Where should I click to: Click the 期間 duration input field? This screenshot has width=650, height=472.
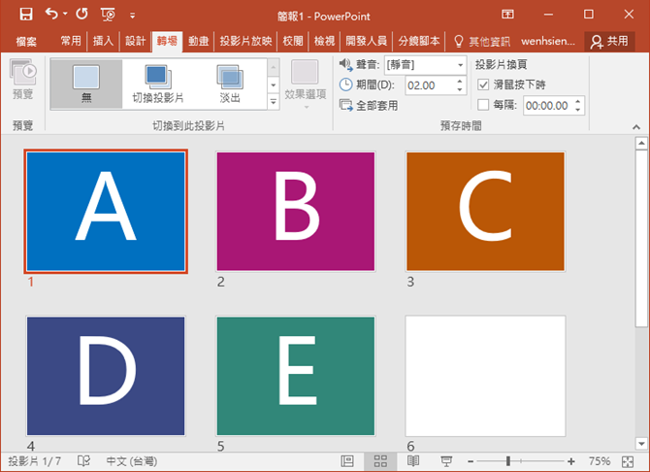point(431,85)
